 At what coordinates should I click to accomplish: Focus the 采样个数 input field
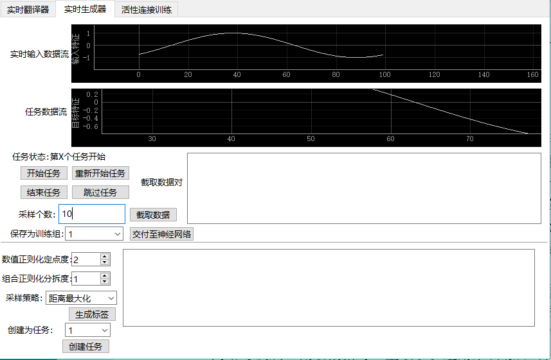tap(91, 214)
